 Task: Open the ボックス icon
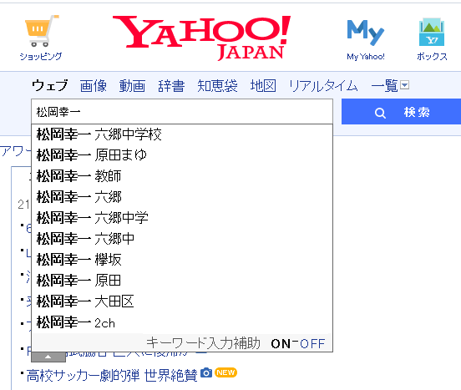432,32
